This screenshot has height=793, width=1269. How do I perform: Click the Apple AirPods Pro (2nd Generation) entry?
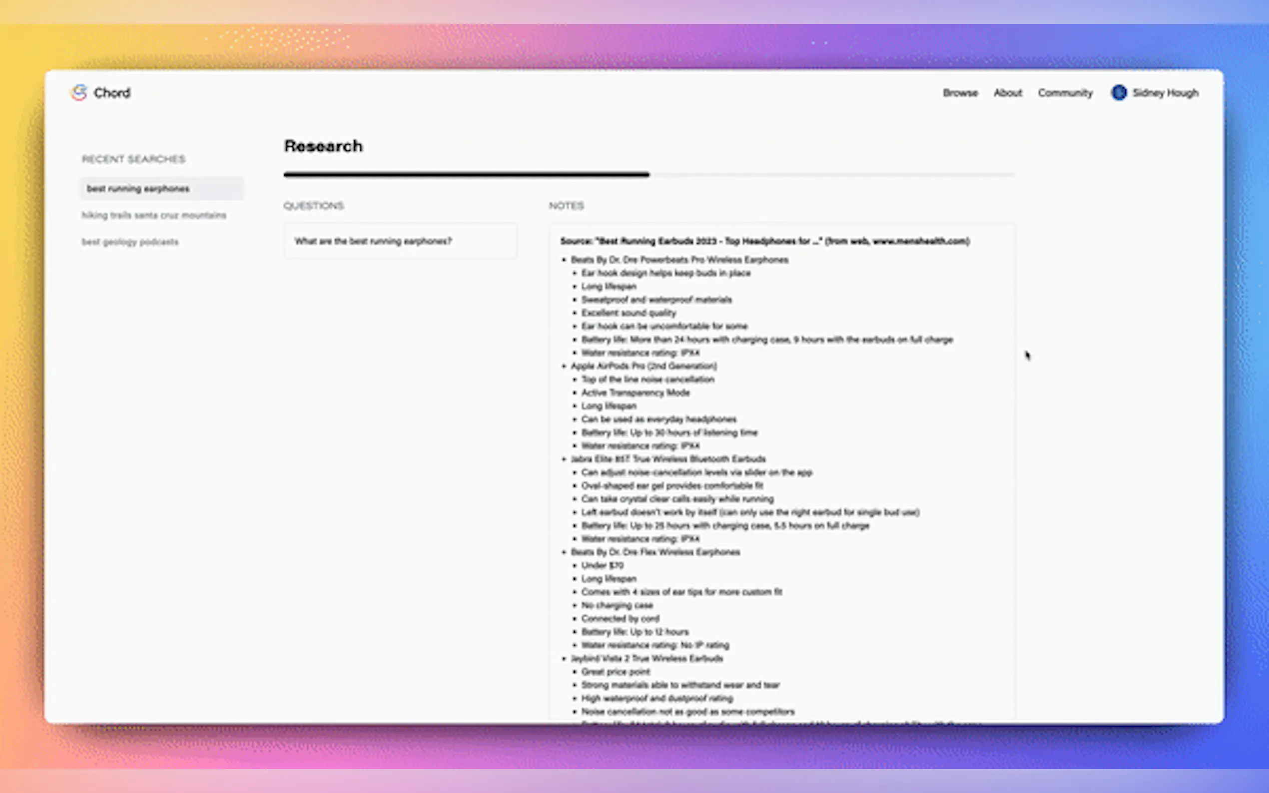[x=643, y=366]
